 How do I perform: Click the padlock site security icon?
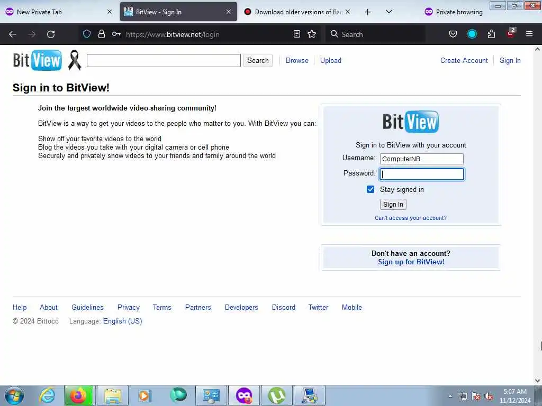101,34
